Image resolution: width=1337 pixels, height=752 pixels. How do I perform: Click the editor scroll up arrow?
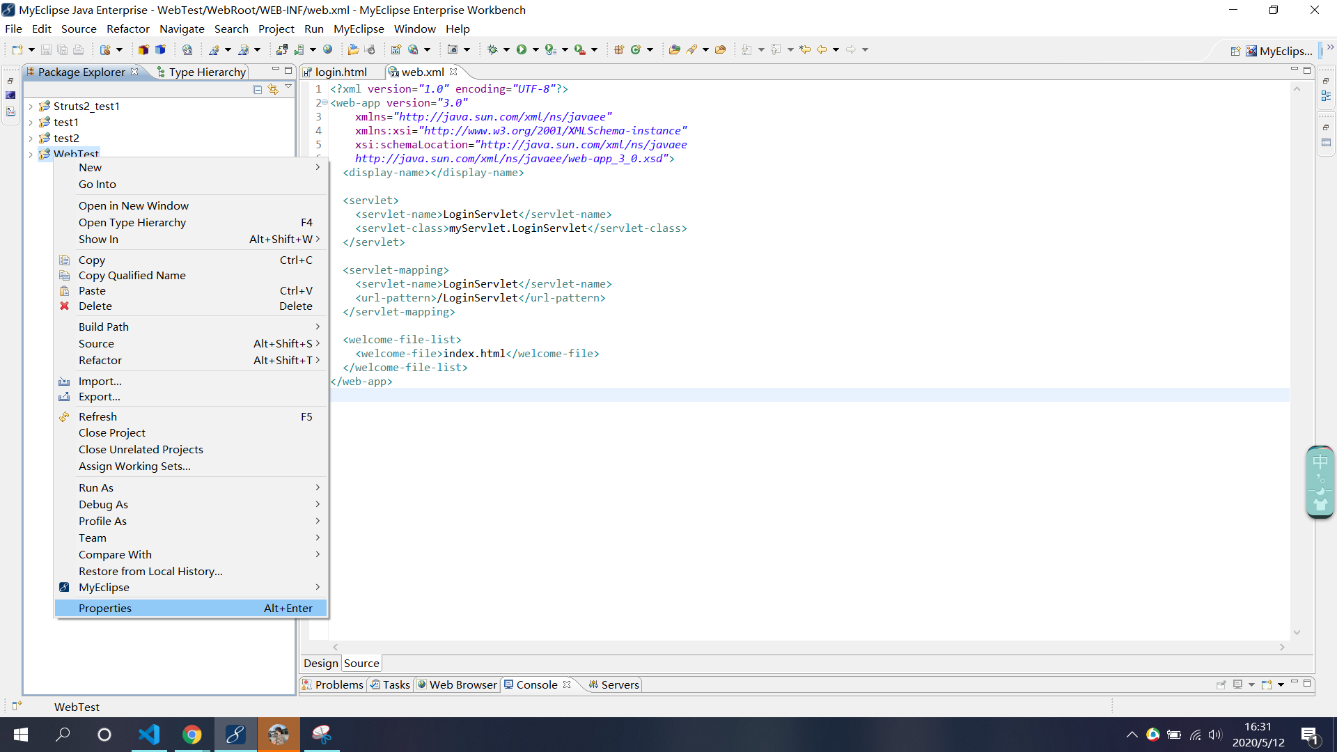tap(1297, 89)
